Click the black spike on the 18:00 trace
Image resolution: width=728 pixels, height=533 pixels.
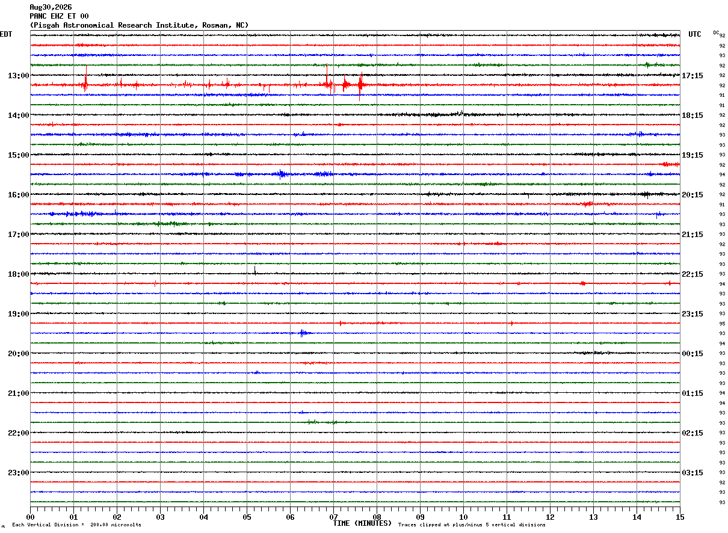pos(255,270)
